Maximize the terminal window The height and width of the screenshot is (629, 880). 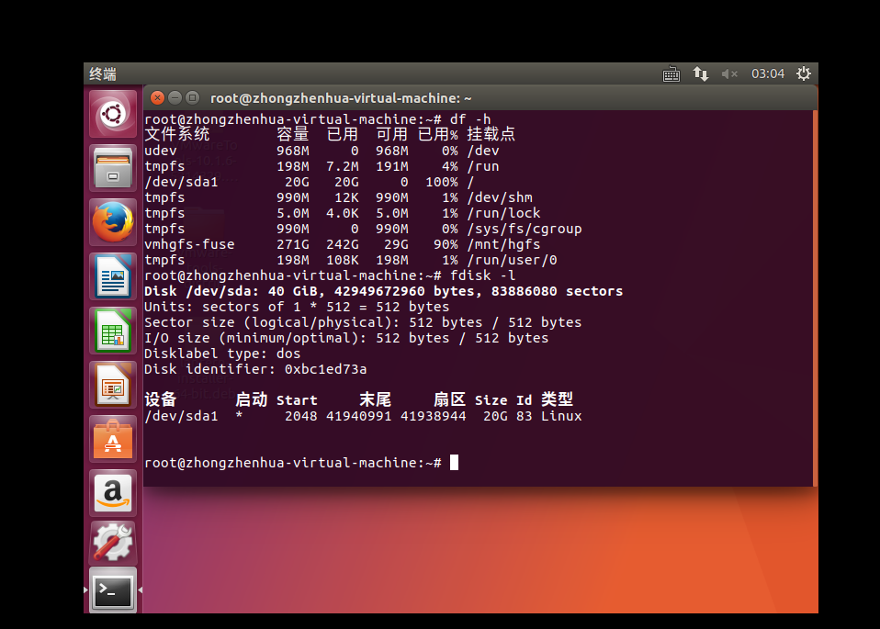click(193, 97)
